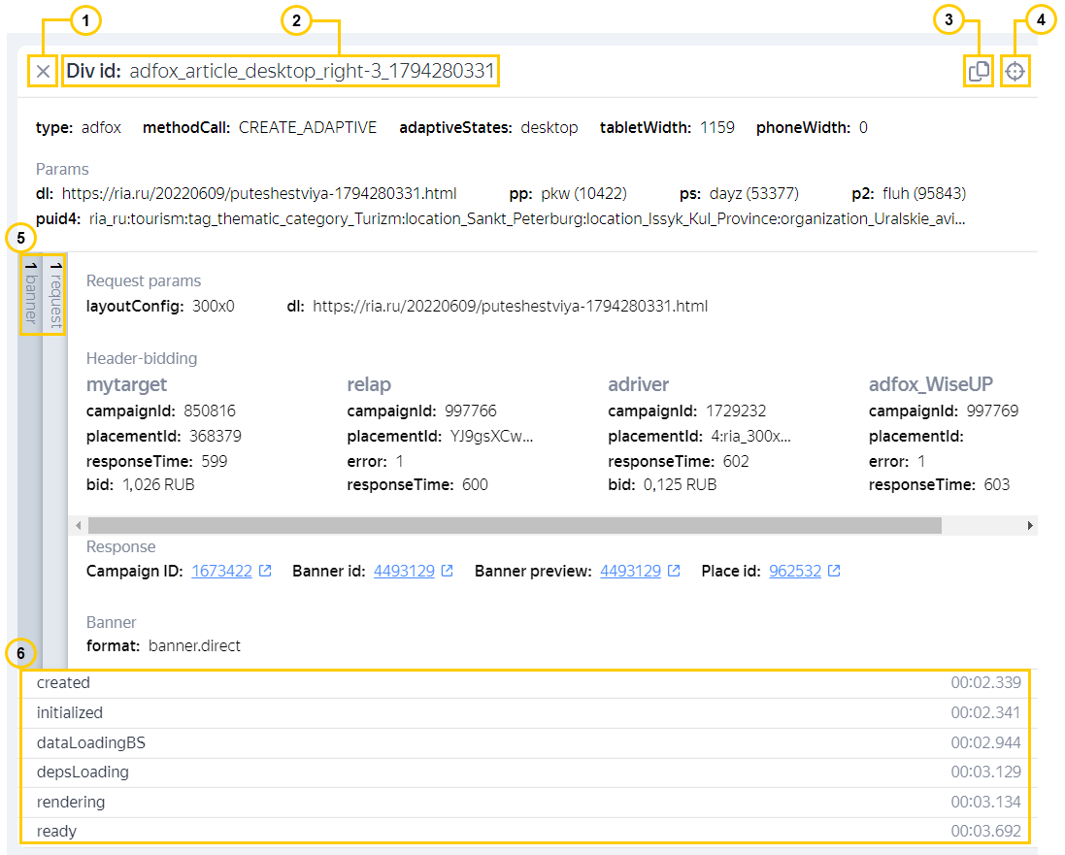Open Banner id link 4493129

tap(403, 571)
